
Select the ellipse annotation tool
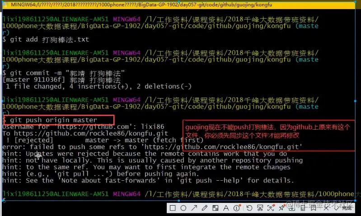click(183, 208)
